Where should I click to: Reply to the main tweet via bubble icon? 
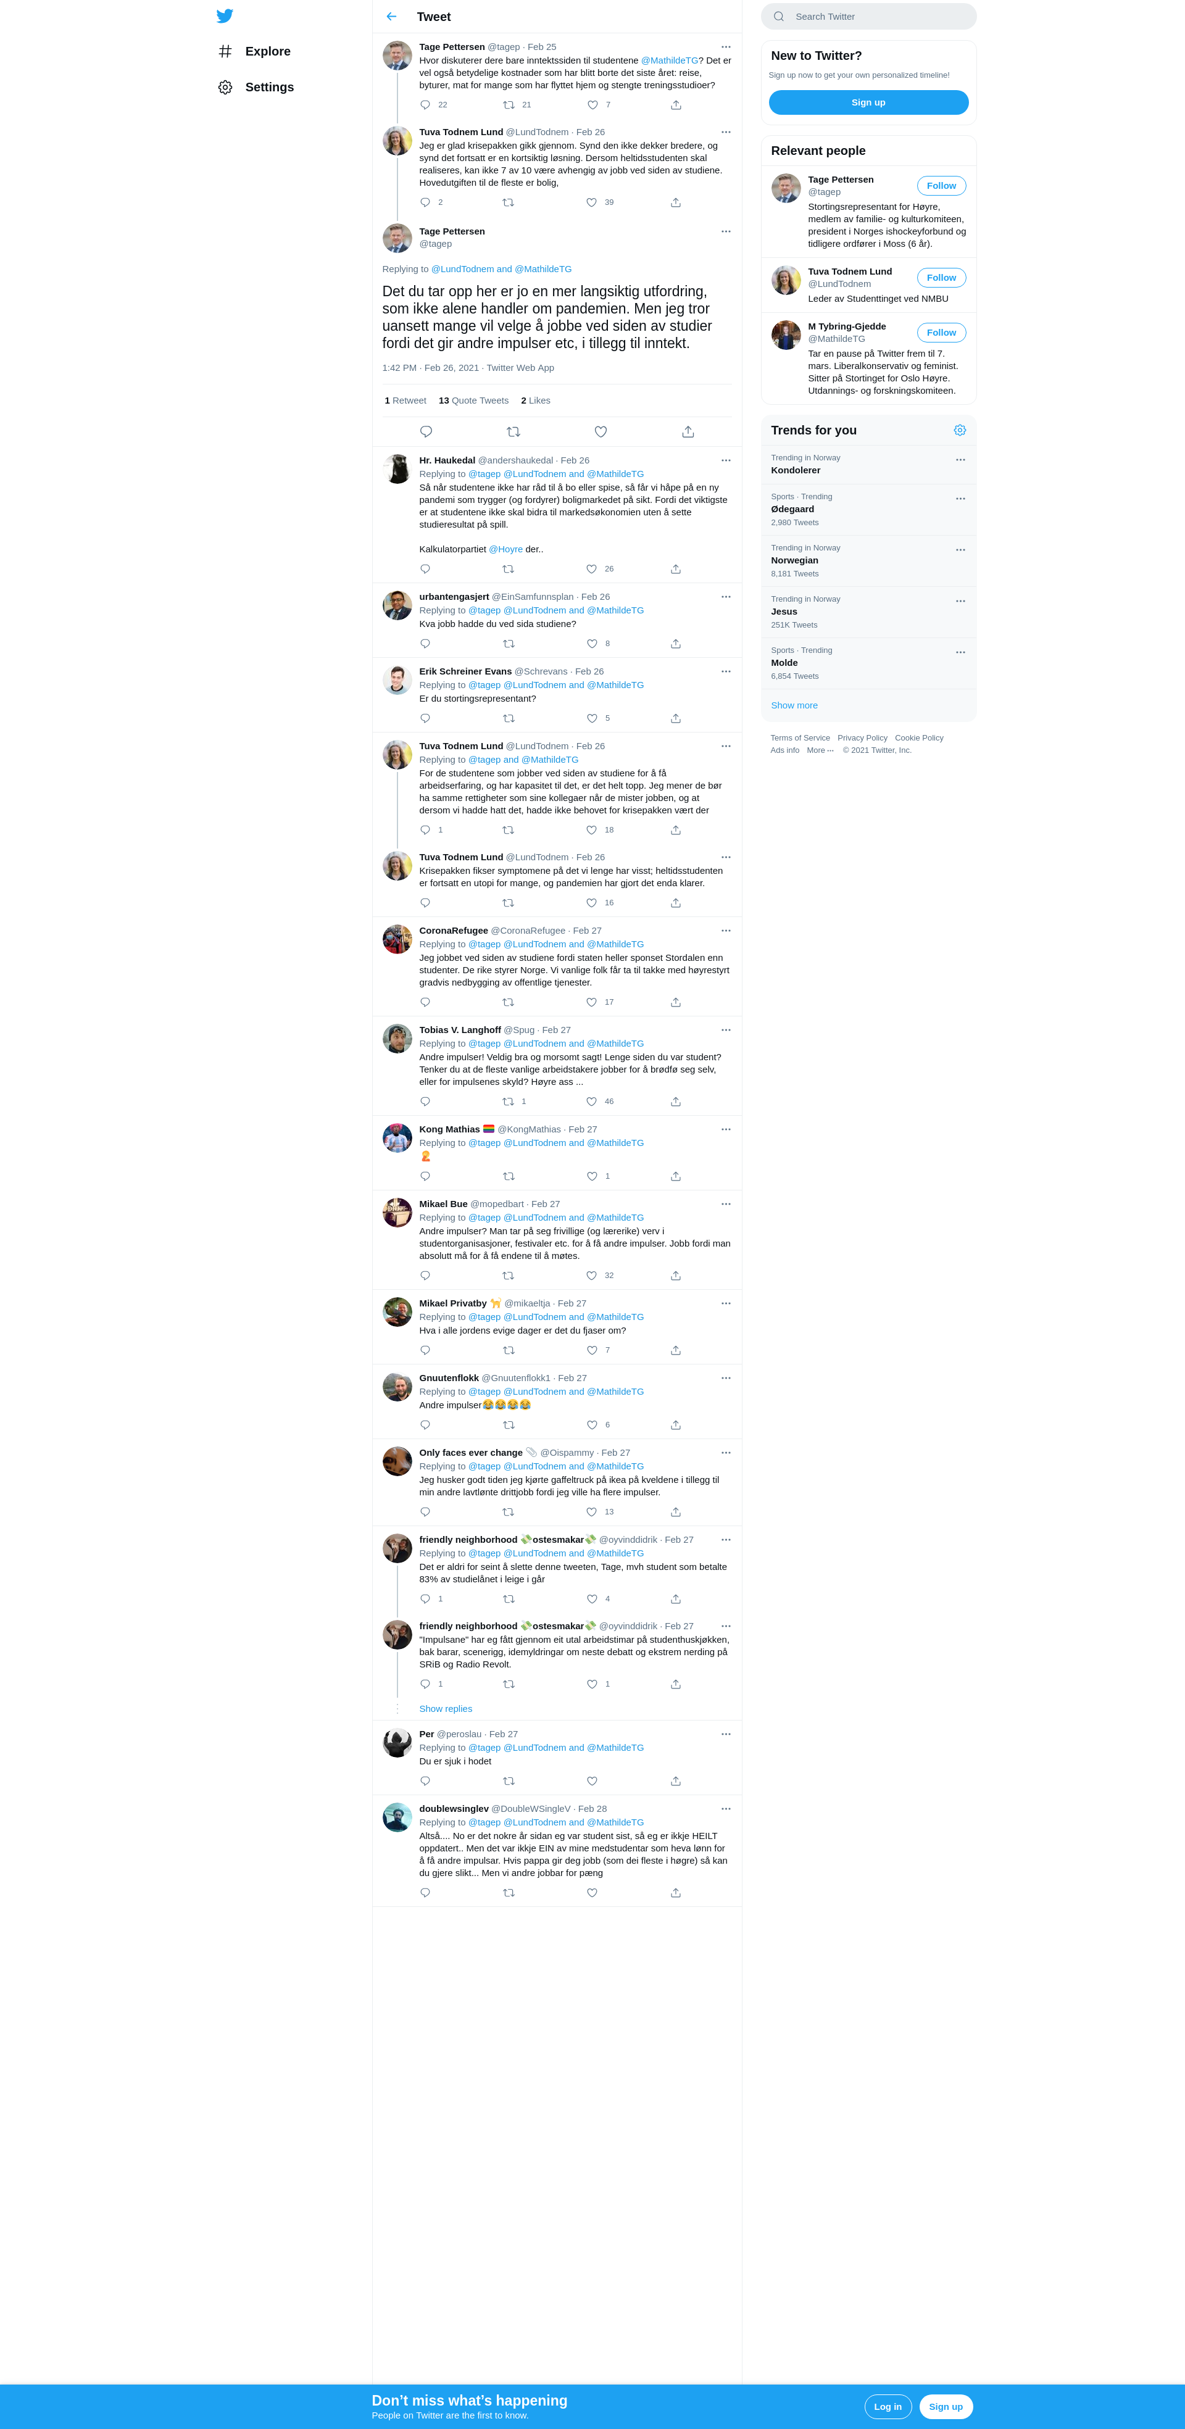(x=426, y=432)
